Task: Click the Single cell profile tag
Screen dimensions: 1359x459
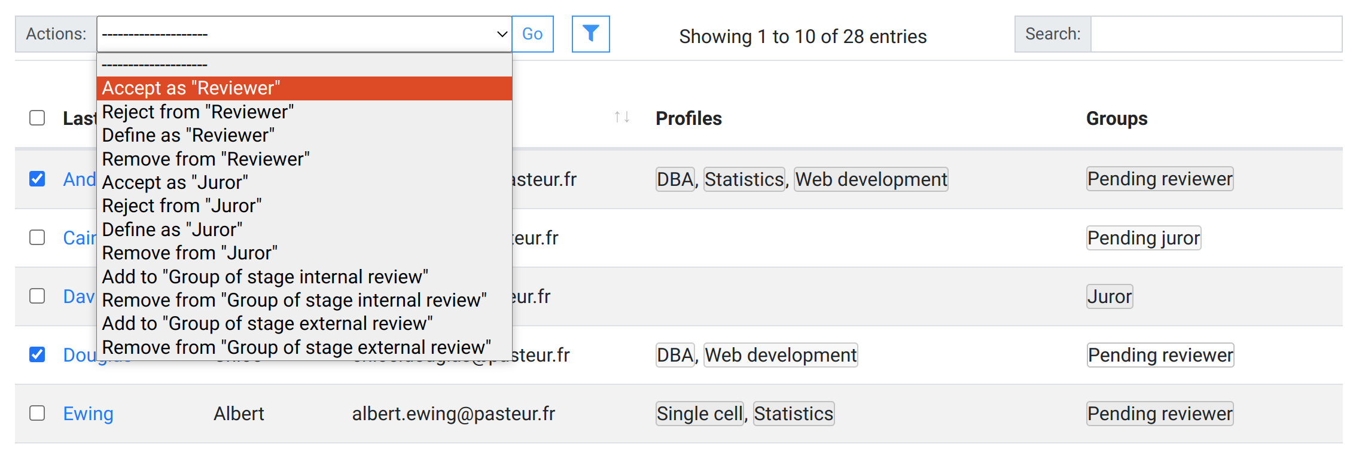Action: click(x=699, y=414)
